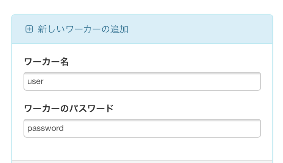Click the right end of the user field

point(254,81)
